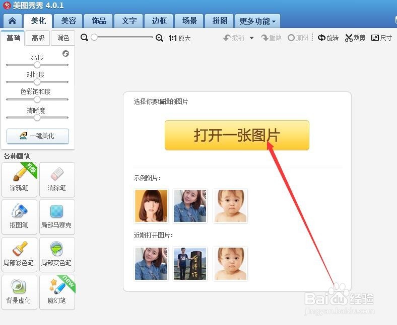Image resolution: width=397 pixels, height=325 pixels.
Task: Expand the 更多功能 dropdown
Action: 257,21
